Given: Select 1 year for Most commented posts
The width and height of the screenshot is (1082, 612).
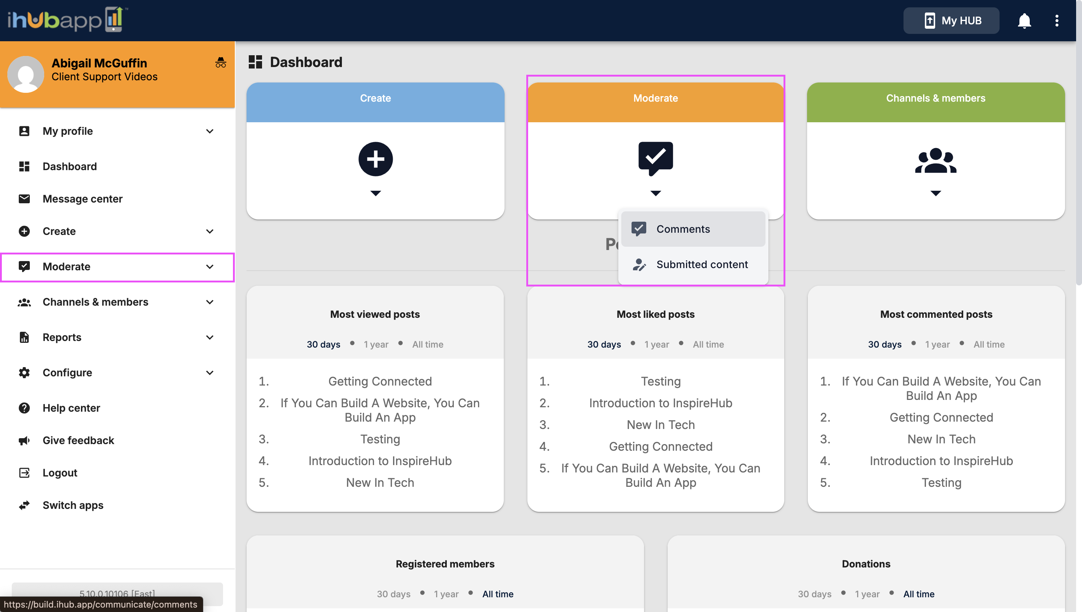Looking at the screenshot, I should pos(937,344).
